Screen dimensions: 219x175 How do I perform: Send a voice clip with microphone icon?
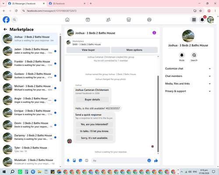point(68,161)
